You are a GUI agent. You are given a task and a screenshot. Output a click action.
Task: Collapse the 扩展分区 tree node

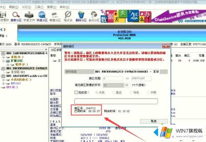tap(3, 61)
